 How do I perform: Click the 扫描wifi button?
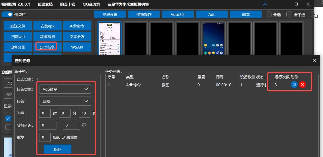click(18, 37)
